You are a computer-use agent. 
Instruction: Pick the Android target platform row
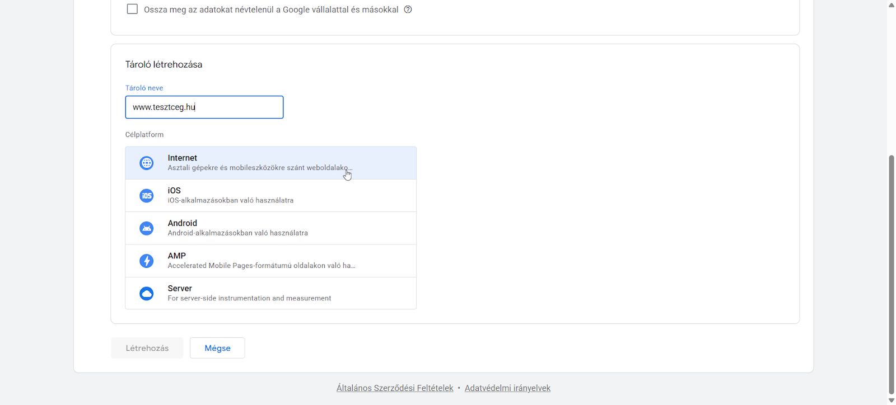pyautogui.click(x=271, y=228)
